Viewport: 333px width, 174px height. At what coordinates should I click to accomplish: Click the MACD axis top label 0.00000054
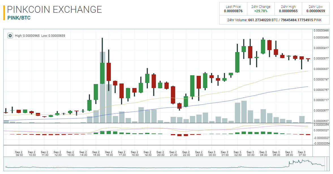click(321, 125)
